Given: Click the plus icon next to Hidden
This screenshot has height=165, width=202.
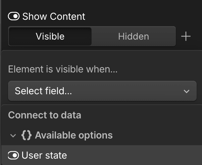Looking at the screenshot, I should click(186, 37).
